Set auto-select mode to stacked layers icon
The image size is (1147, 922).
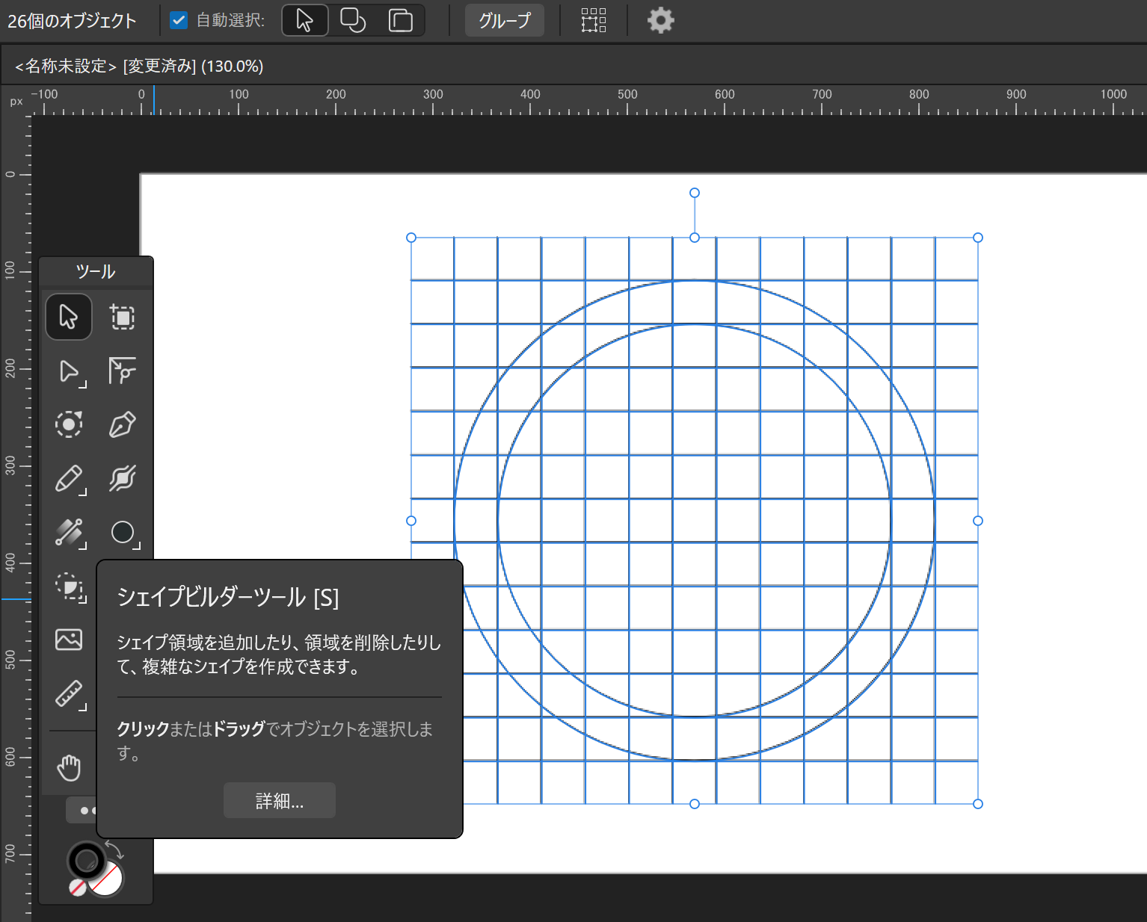click(x=401, y=20)
